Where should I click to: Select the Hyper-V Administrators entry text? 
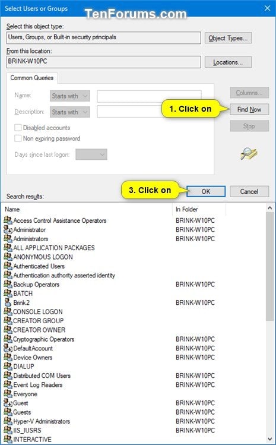[42, 421]
